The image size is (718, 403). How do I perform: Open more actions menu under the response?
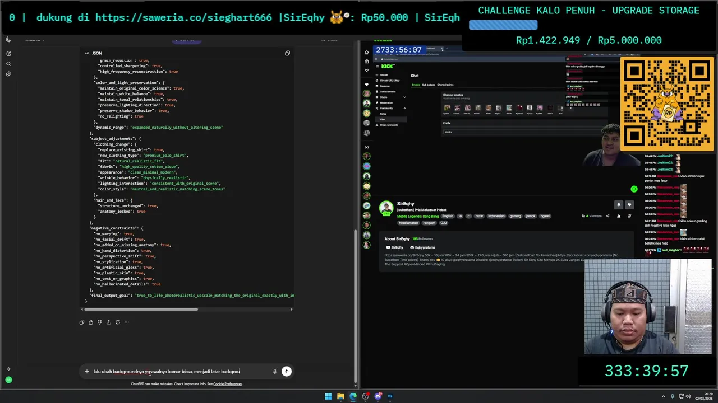click(127, 322)
